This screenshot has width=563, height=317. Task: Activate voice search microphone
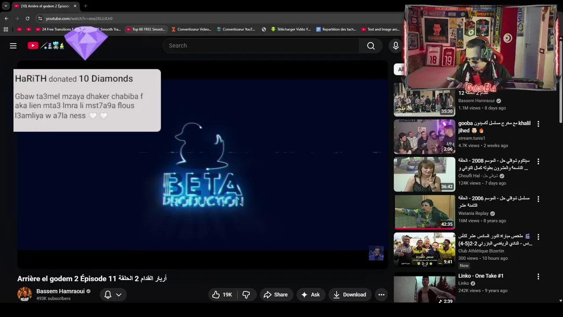396,46
